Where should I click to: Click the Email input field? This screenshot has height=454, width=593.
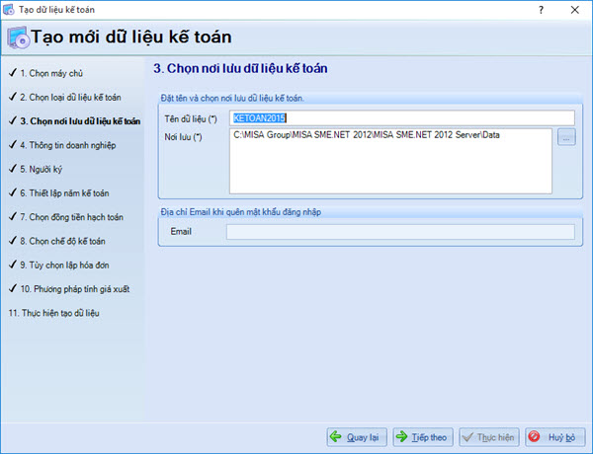pyautogui.click(x=400, y=232)
